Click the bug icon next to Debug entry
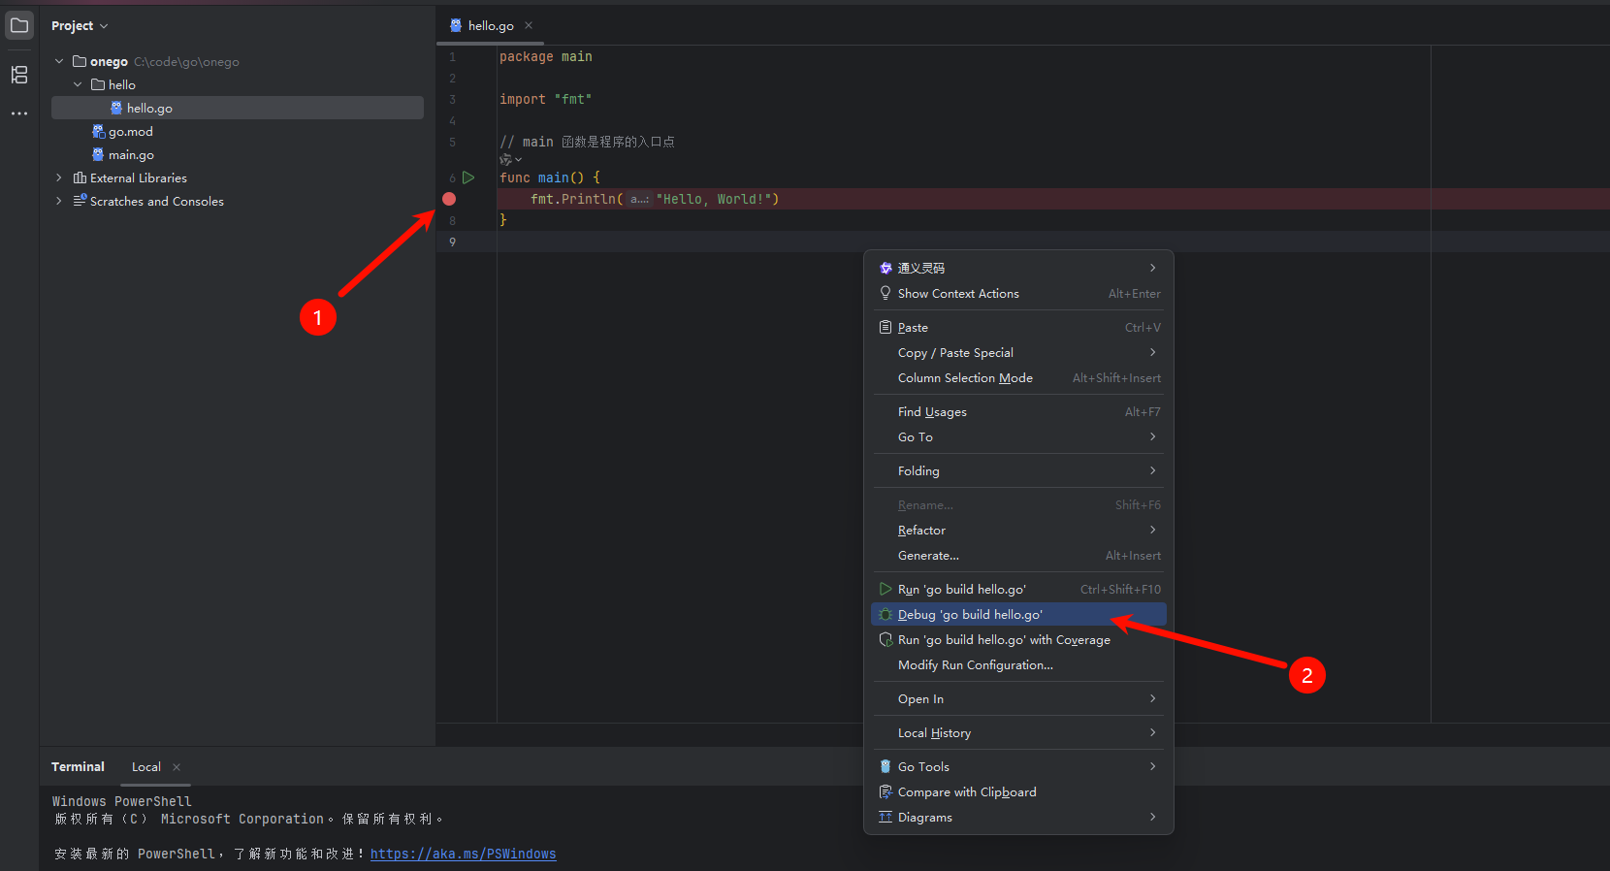Screen dimensions: 1610x871 pos(885,615)
